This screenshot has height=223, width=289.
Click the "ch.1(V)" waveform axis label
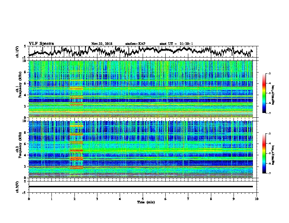17,52
